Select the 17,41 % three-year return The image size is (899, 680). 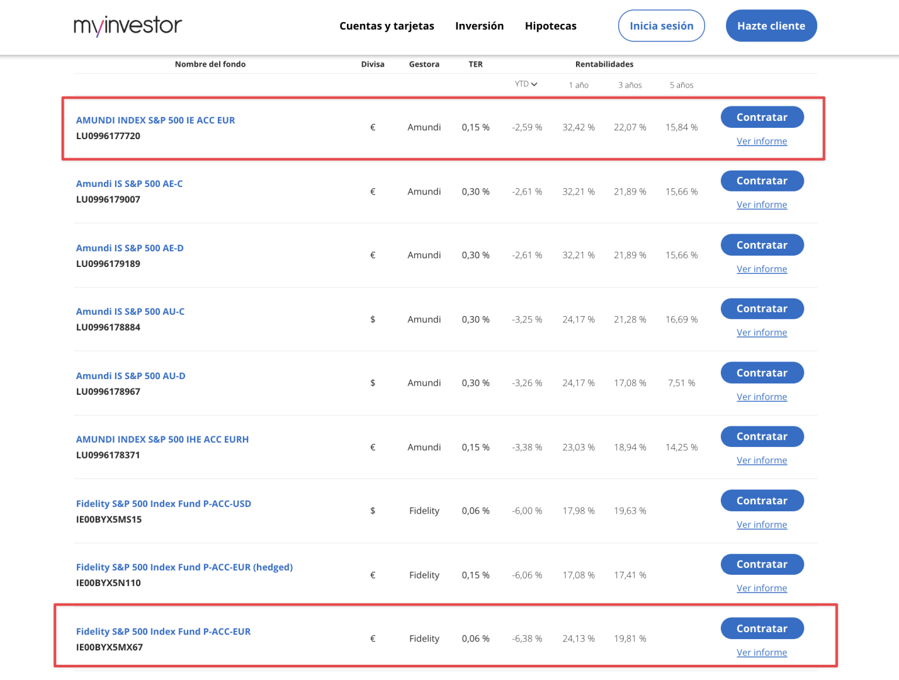[630, 575]
